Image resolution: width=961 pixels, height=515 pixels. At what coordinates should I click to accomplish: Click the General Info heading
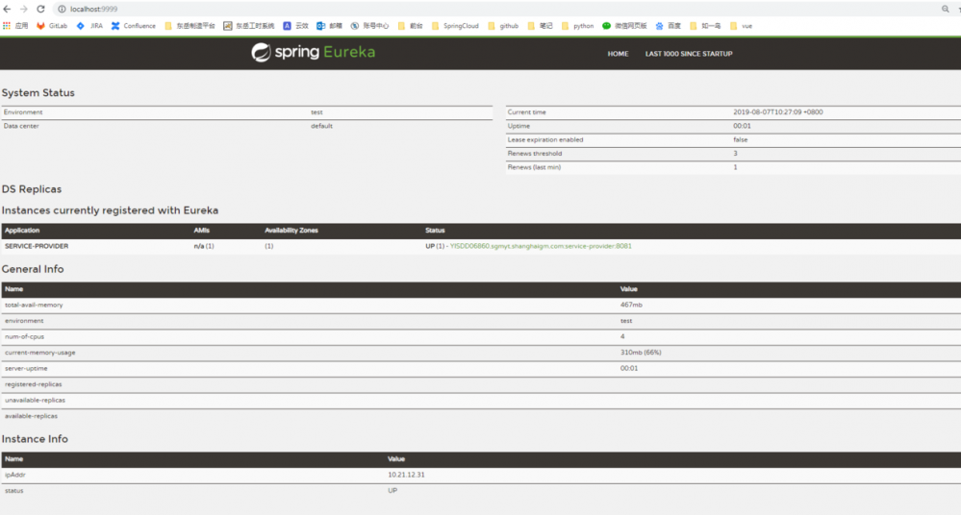33,269
